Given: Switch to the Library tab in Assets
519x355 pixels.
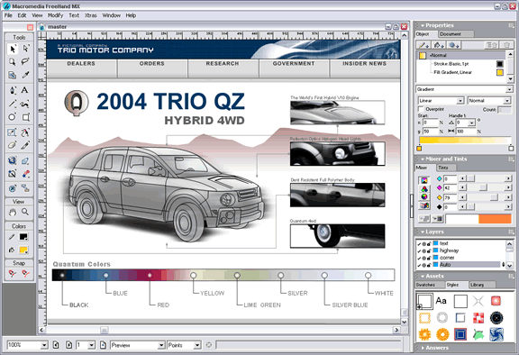Looking at the screenshot, I should [x=482, y=285].
